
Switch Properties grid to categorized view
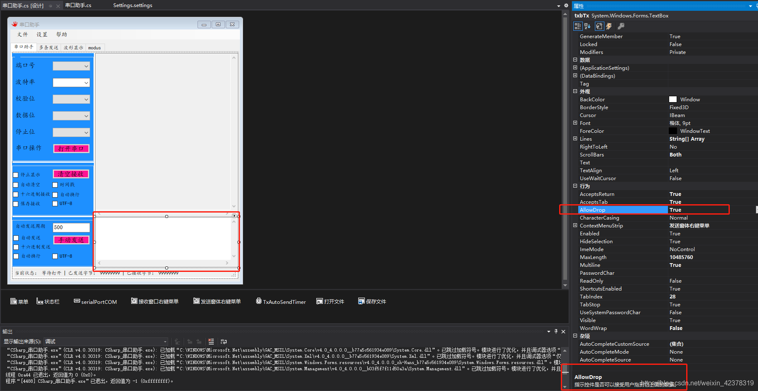click(577, 26)
